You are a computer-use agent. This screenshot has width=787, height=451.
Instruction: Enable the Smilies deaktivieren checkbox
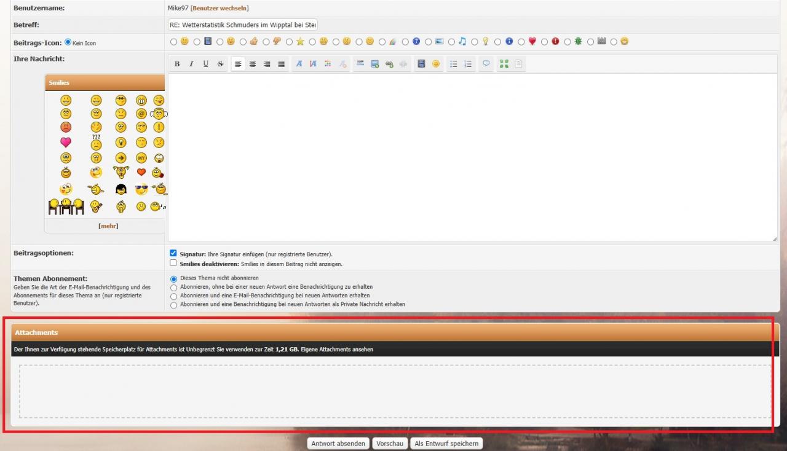(173, 263)
